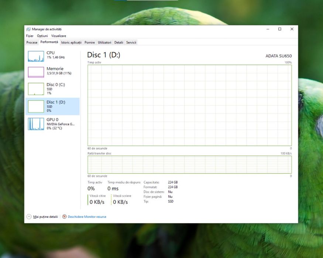The width and height of the screenshot is (323, 258).
Task: Click the Timp activ large graph
Action: [189, 105]
